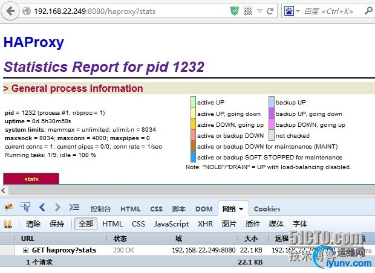Switch to the Cookies tab
The height and width of the screenshot is (273, 375).
point(267,209)
